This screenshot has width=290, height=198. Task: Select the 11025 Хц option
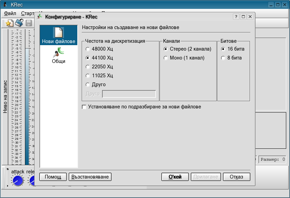(x=88, y=76)
